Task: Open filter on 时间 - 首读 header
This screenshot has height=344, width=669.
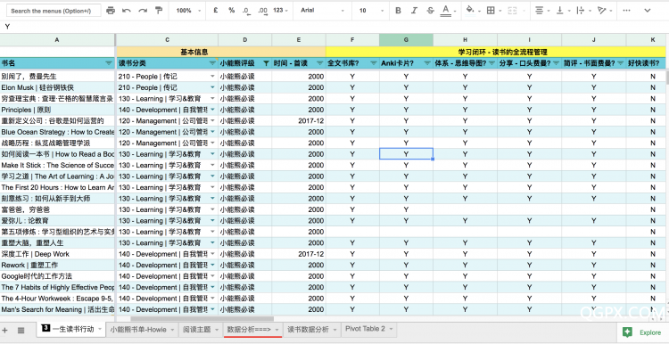Action: [x=320, y=63]
